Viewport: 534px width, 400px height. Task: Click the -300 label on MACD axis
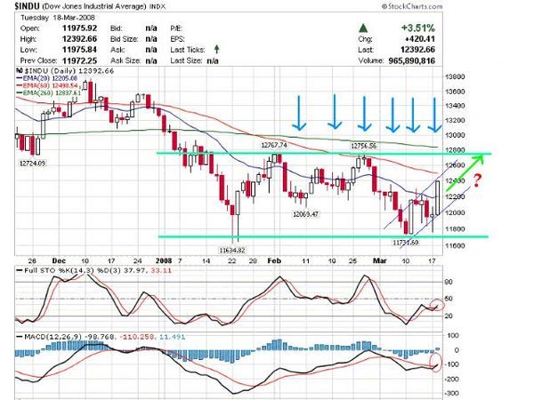(x=452, y=394)
